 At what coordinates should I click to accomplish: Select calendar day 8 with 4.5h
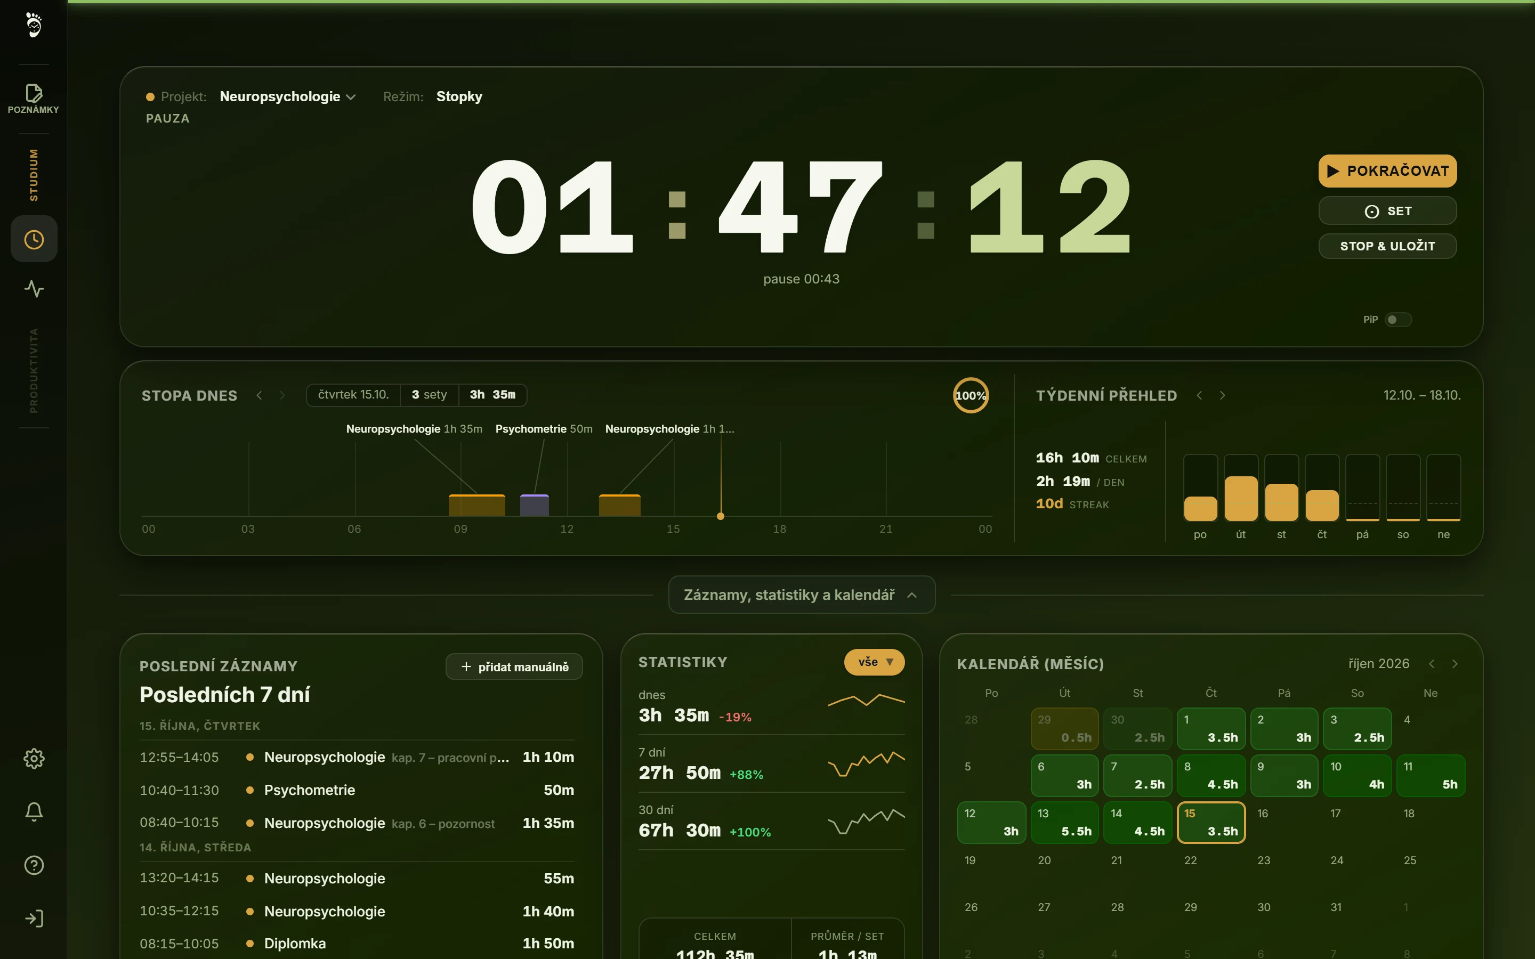tap(1211, 776)
